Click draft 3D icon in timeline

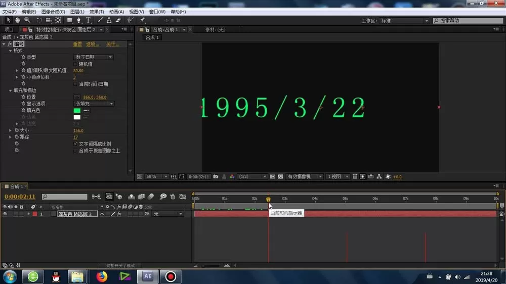(119, 196)
